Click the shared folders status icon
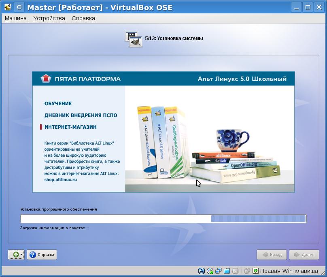Viewport: 327px width, 277px height. (227, 271)
